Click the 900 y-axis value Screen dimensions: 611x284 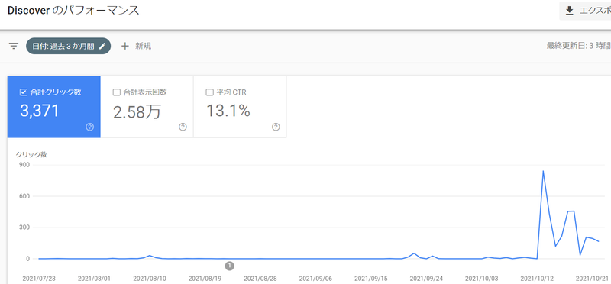(24, 165)
